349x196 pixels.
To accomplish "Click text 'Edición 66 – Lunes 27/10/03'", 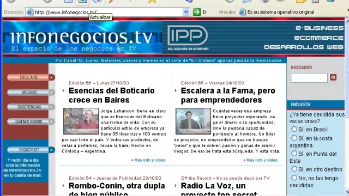I will pyautogui.click(x=99, y=83).
